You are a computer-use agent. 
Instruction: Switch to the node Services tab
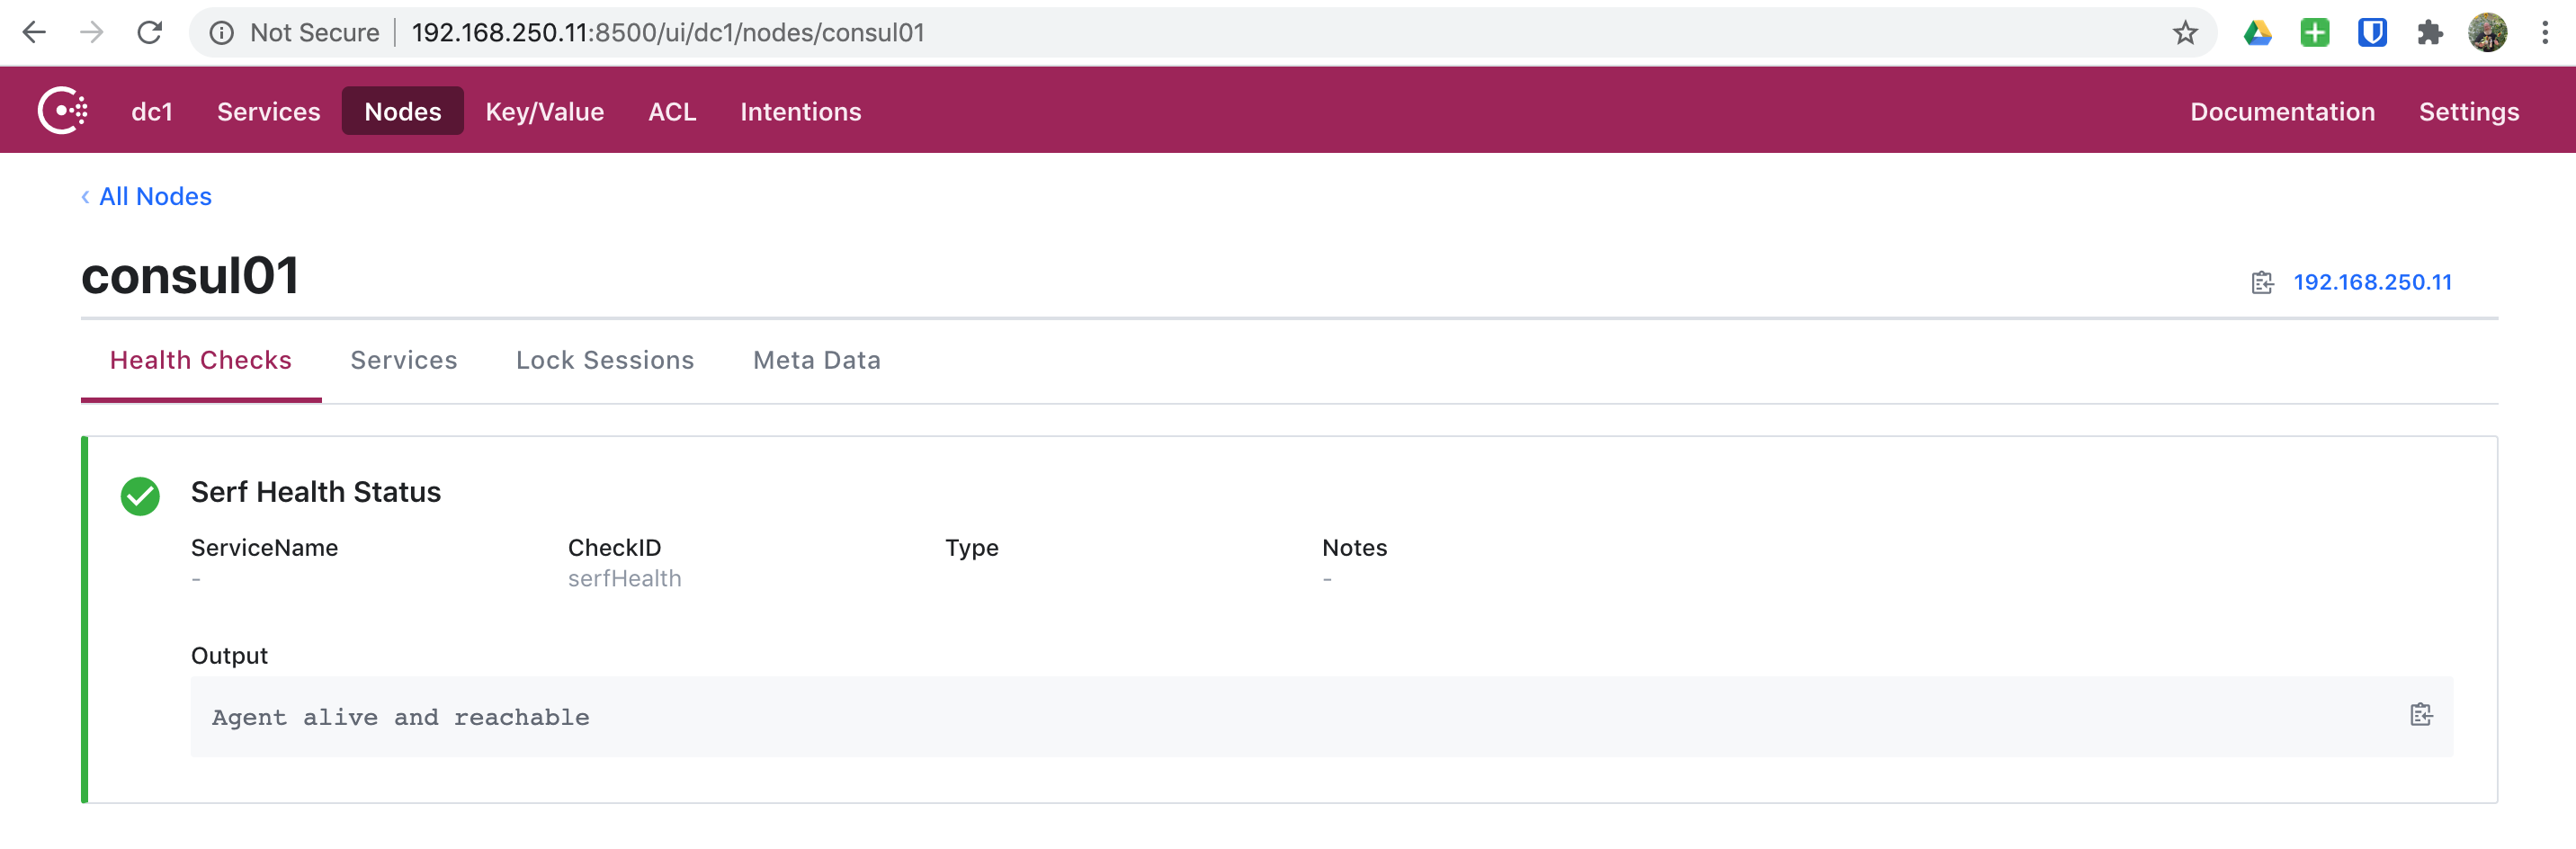coord(404,360)
